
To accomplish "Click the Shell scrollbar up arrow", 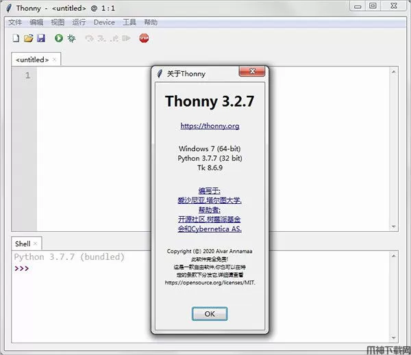I will tap(393, 256).
